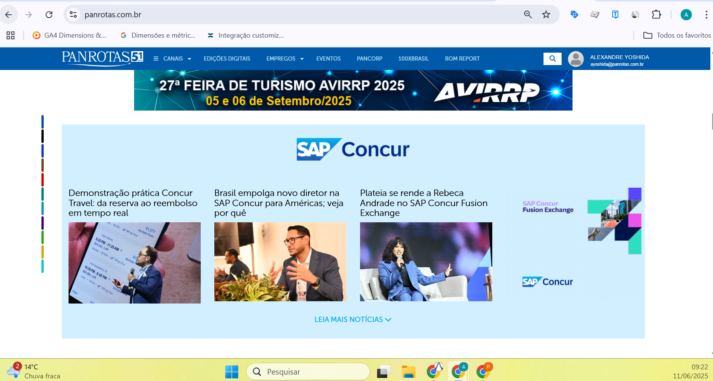
Task: Click the Rebeca Andrade stage thumbnail
Action: coord(426,262)
